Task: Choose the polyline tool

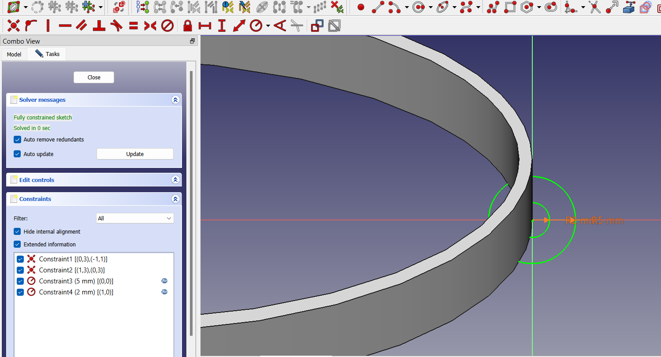Action: [x=493, y=7]
